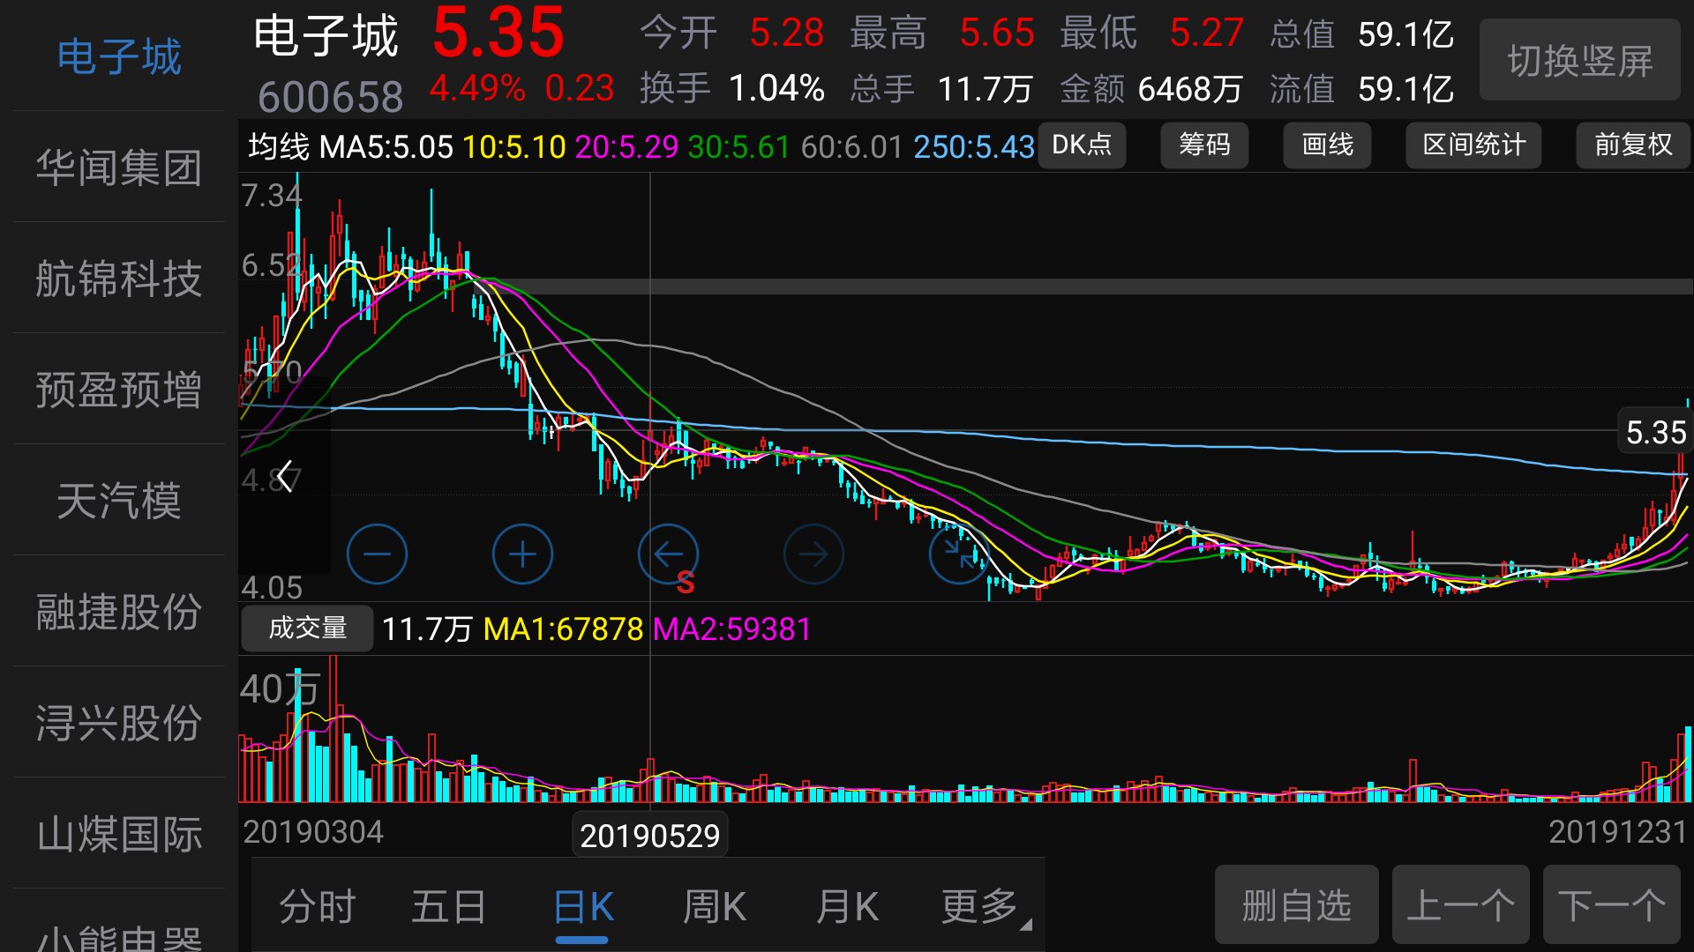Tap the 5.35 current price tag
The image size is (1694, 952).
point(1656,432)
